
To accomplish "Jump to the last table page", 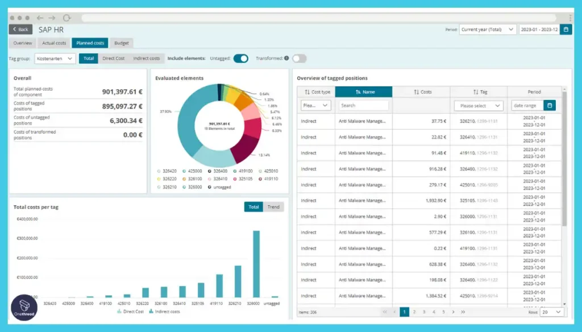I will [463, 312].
